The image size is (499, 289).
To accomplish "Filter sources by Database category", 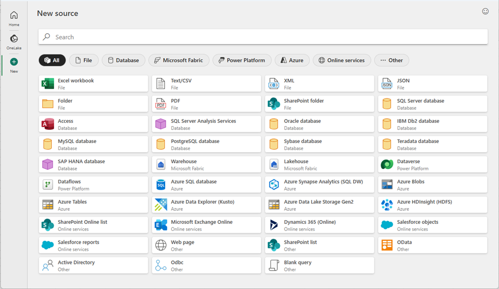I will pyautogui.click(x=123, y=60).
